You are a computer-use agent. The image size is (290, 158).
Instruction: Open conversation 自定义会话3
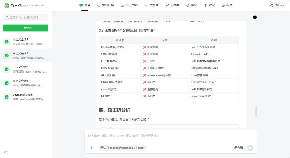pyautogui.click(x=26, y=55)
